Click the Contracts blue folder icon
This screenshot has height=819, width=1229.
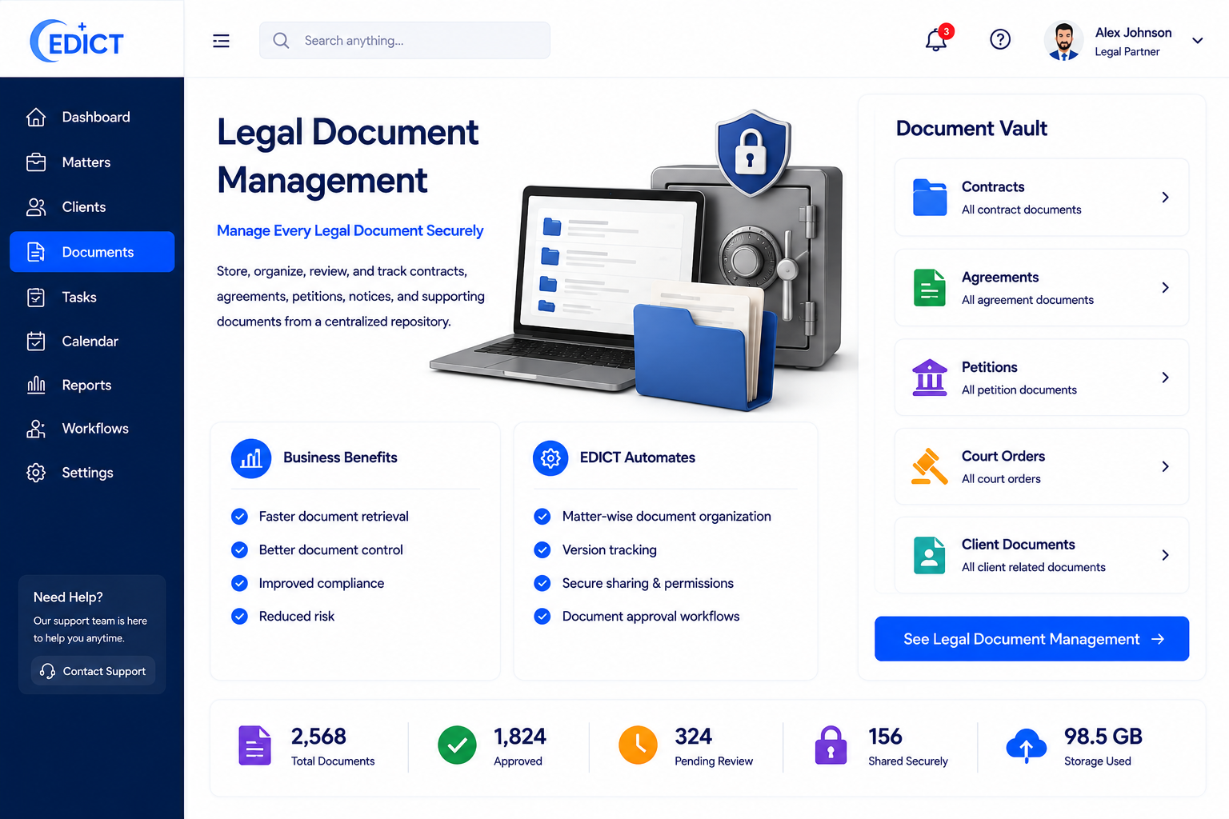[930, 197]
